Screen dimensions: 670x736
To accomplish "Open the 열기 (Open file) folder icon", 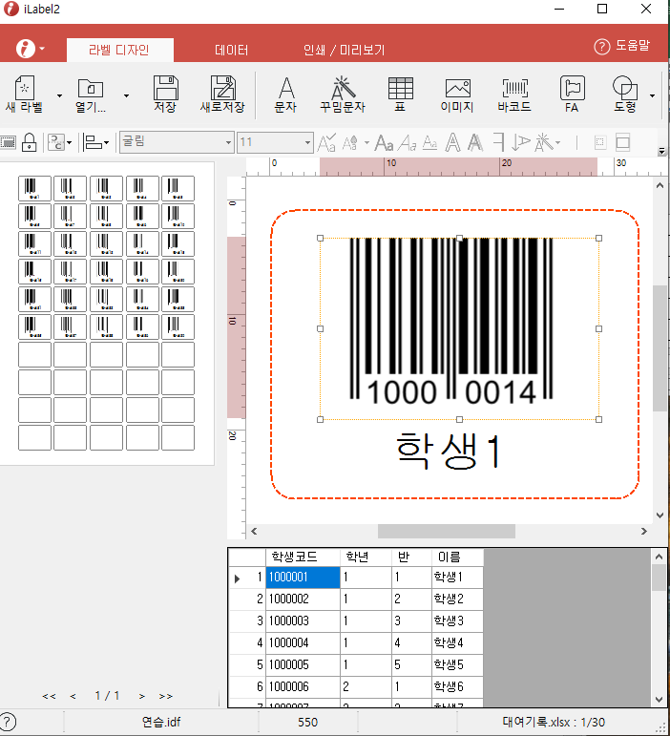I will pos(90,94).
